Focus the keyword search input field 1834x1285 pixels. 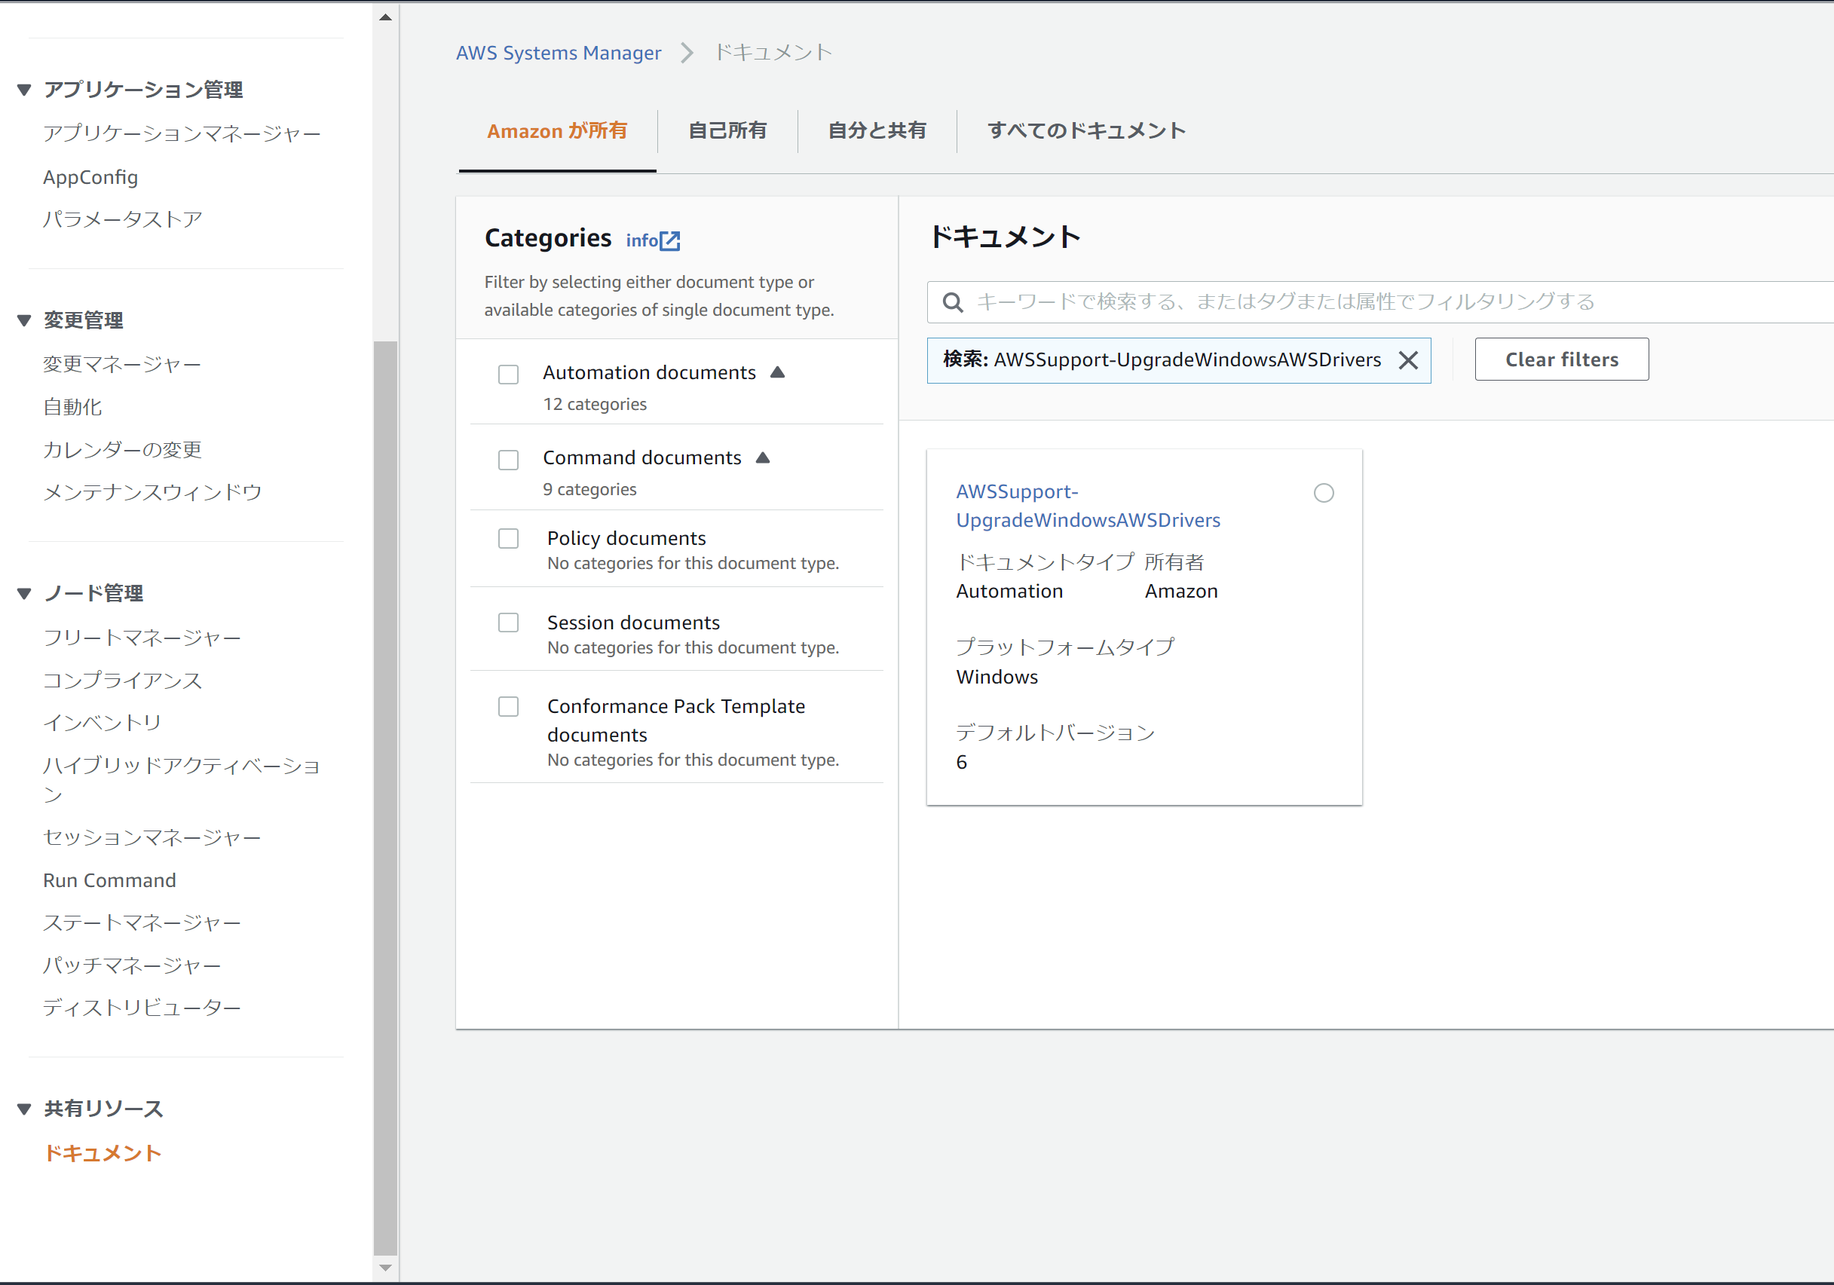click(1358, 302)
